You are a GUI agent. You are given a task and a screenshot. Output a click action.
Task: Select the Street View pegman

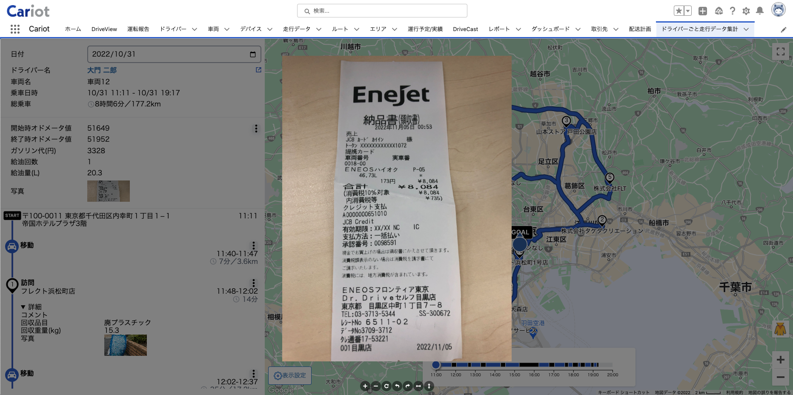click(780, 329)
